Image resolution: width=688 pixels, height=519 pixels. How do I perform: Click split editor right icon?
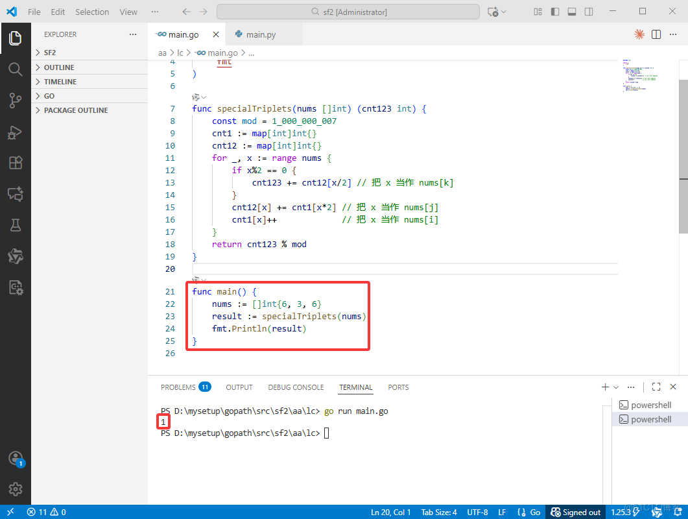[656, 34]
